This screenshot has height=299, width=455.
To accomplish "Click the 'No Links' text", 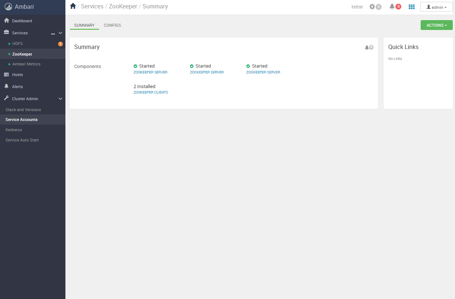I will click(395, 58).
